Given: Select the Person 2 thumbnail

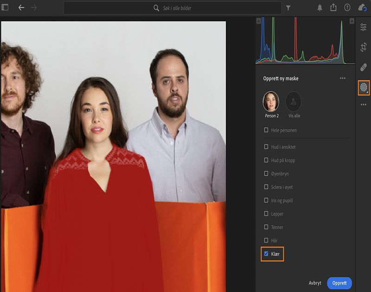Looking at the screenshot, I should 271,102.
